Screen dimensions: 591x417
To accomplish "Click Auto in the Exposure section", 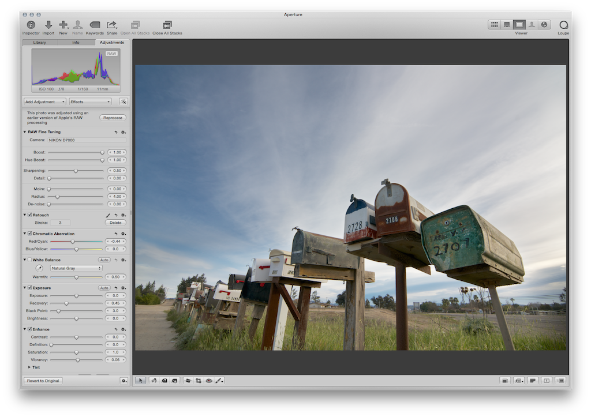I will click(x=104, y=288).
